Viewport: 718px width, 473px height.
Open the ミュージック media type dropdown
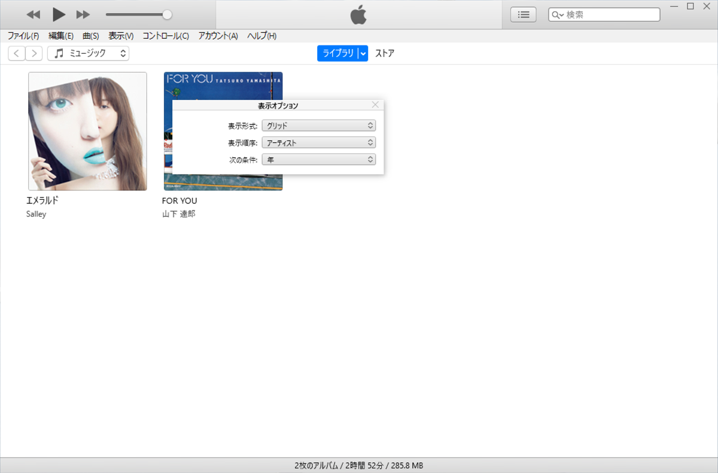(x=88, y=53)
